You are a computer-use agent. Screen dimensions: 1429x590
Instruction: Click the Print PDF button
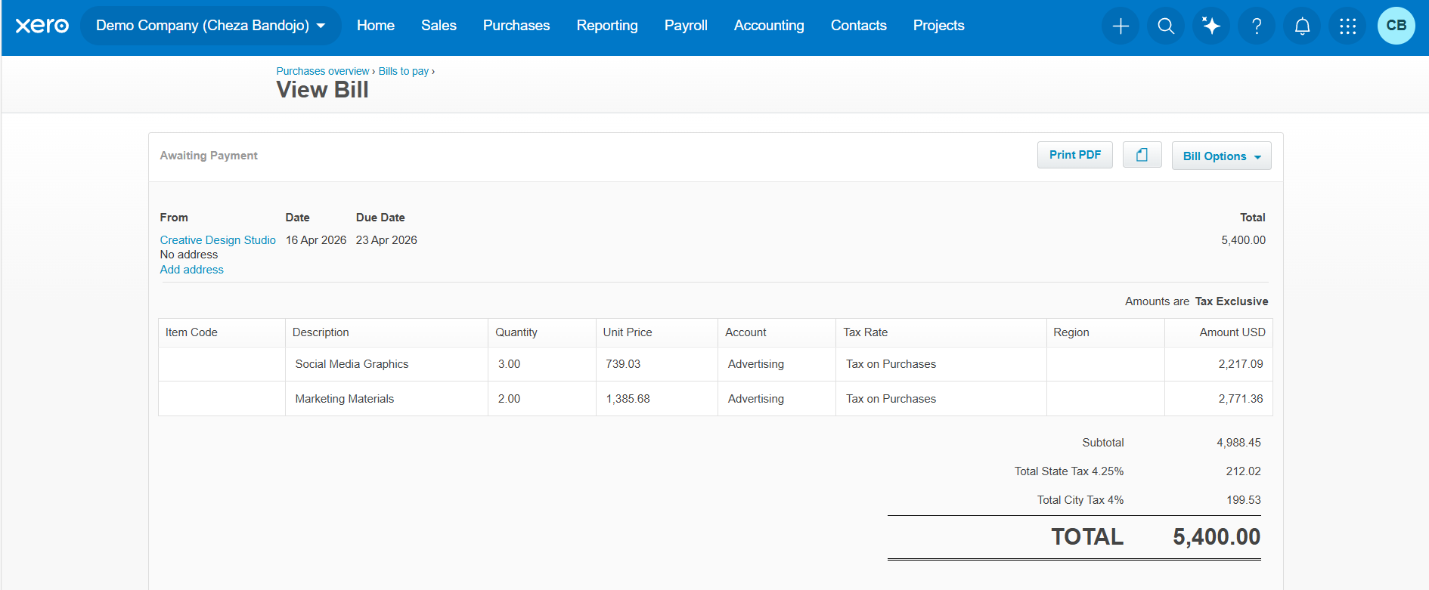point(1074,155)
